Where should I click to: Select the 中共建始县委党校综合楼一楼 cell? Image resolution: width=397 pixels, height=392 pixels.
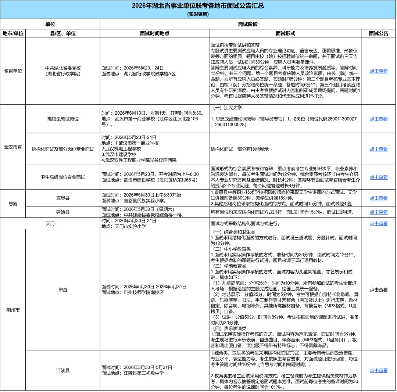click(154, 212)
